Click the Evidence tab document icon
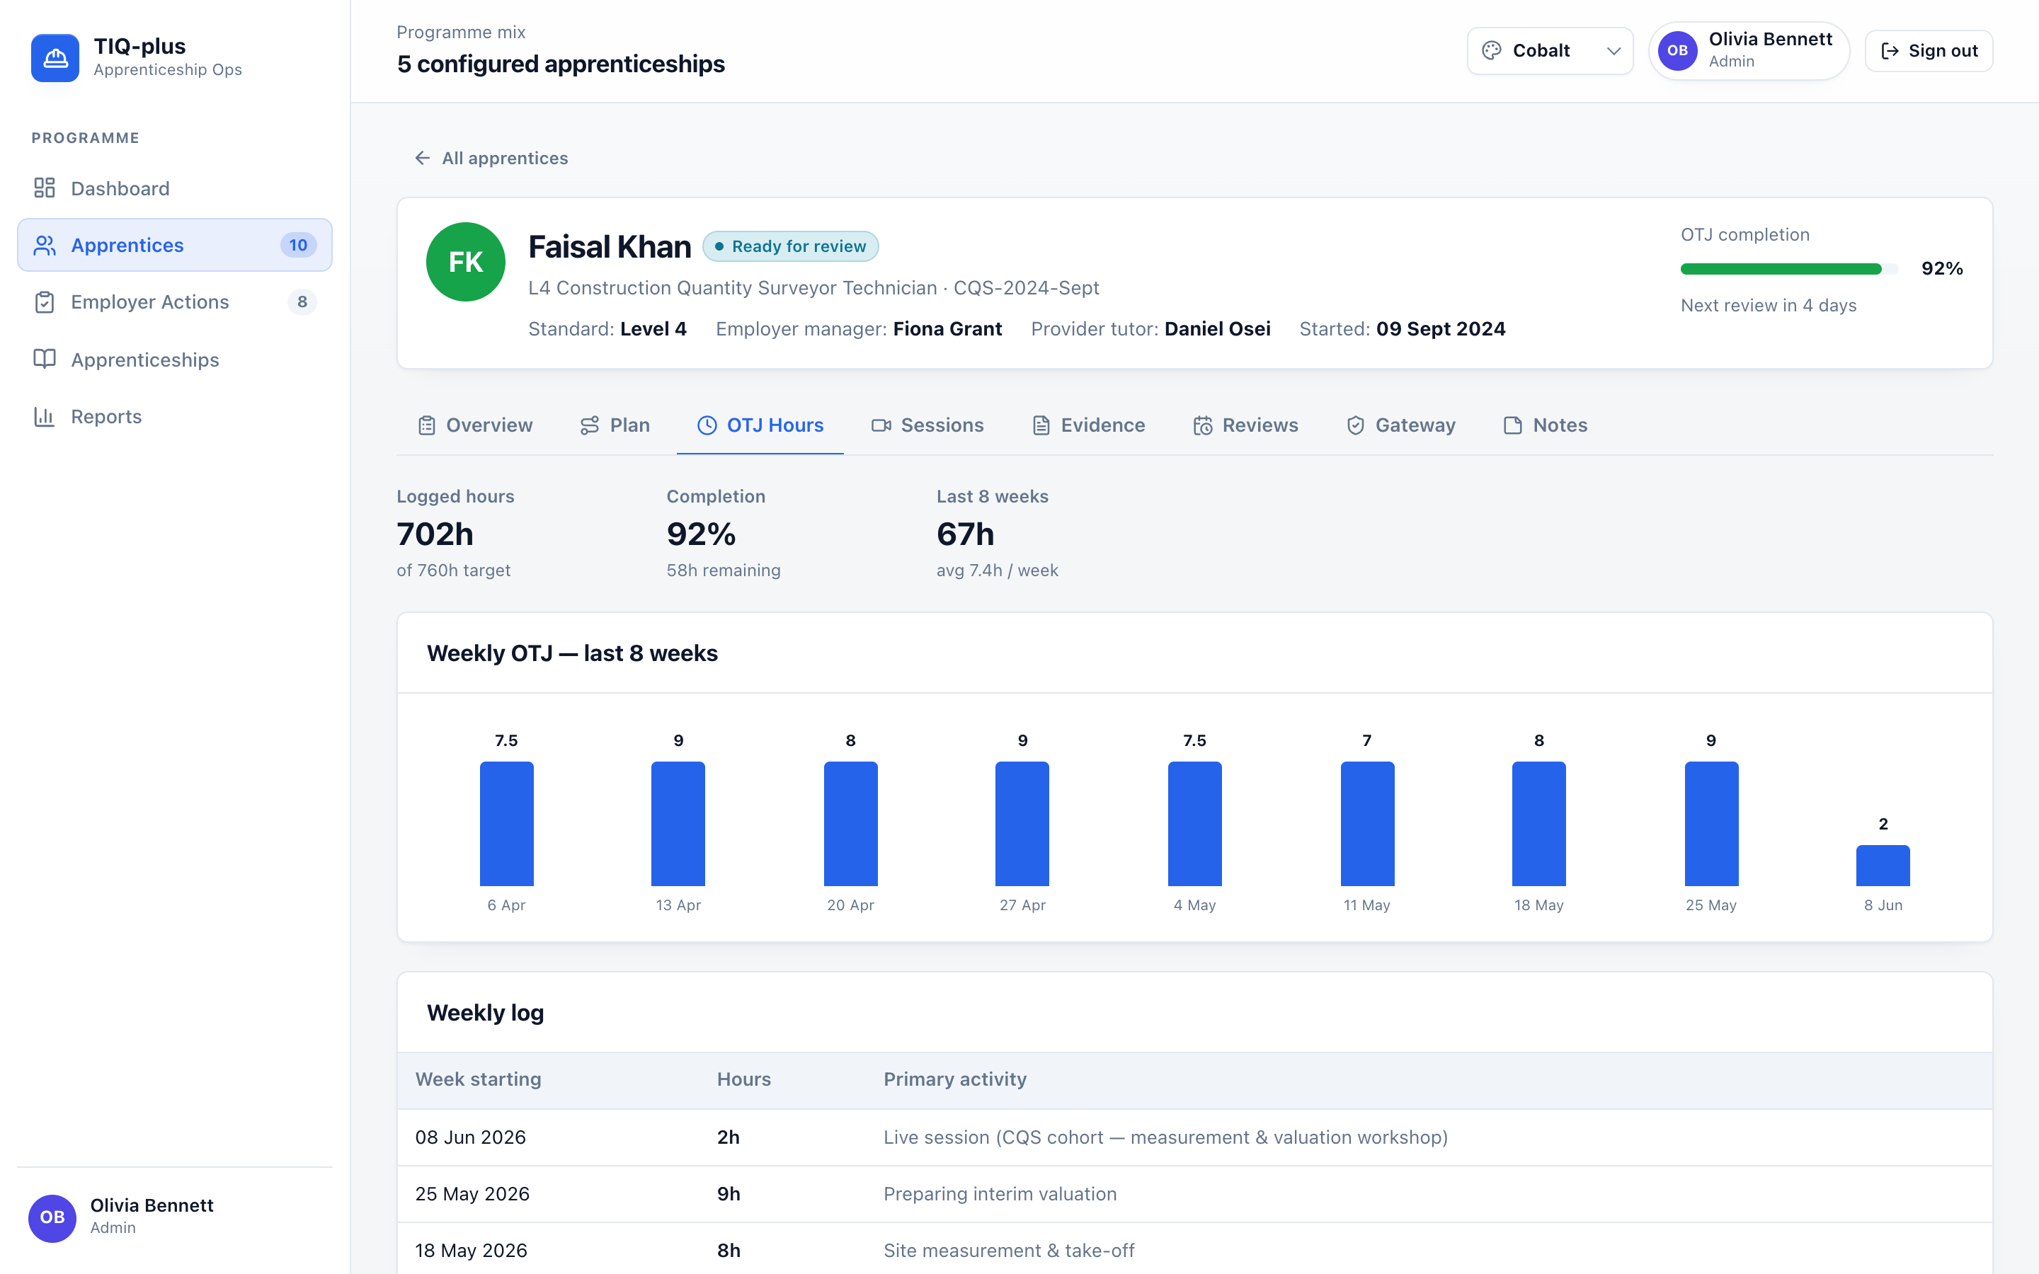The height and width of the screenshot is (1274, 2039). point(1041,425)
